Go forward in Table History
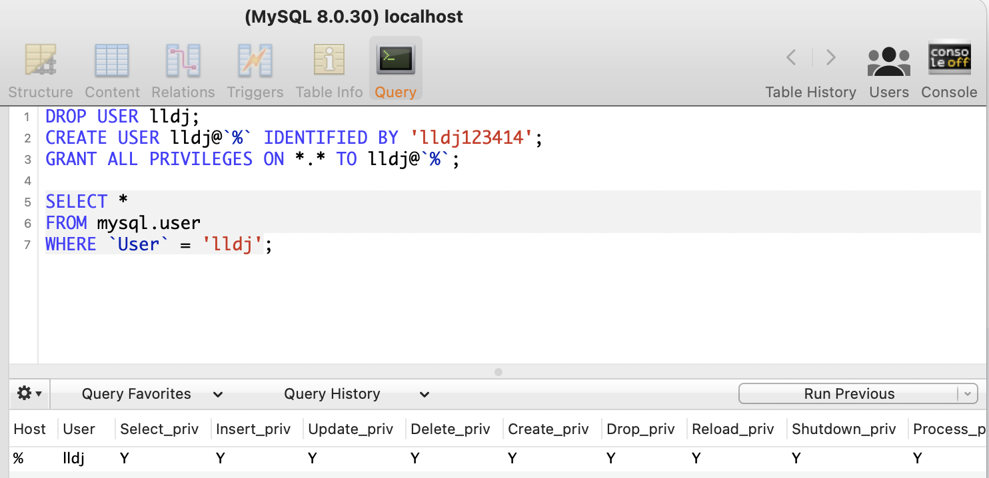Screen dimensions: 989x478 click(x=830, y=57)
